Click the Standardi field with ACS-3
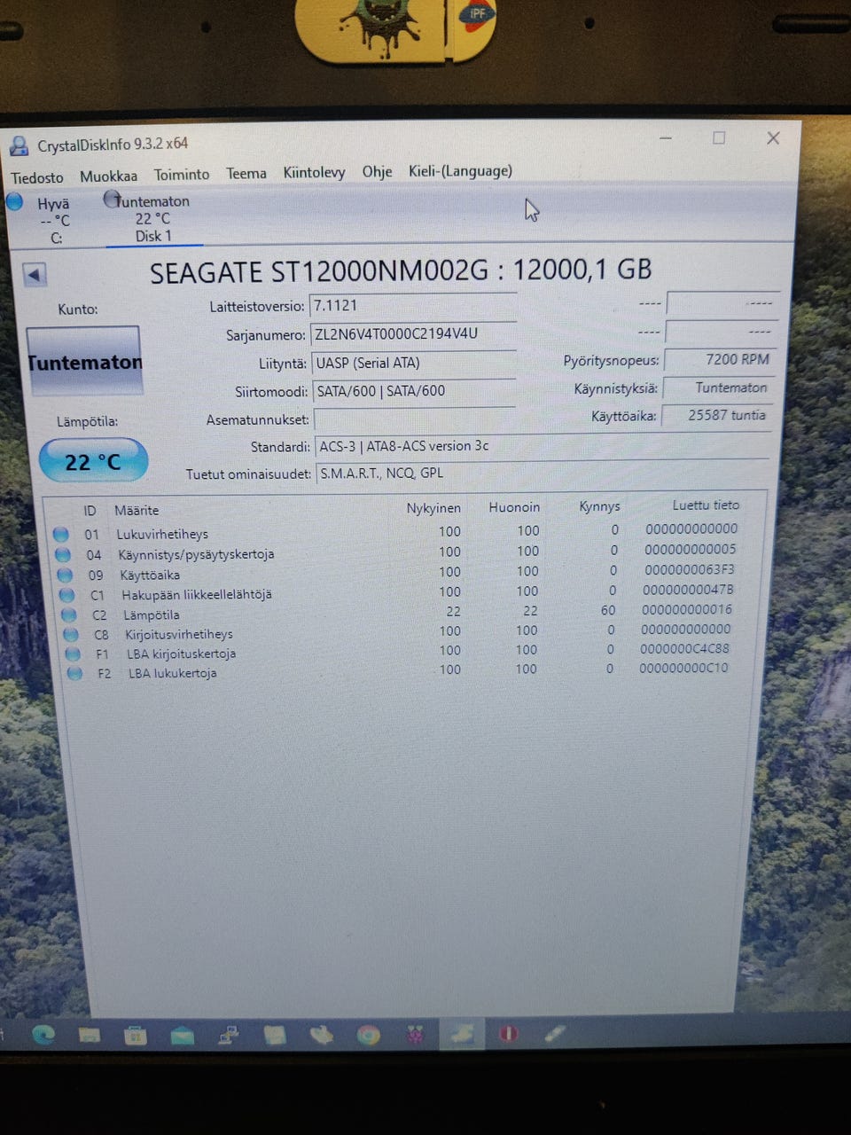851x1135 pixels. point(542,446)
